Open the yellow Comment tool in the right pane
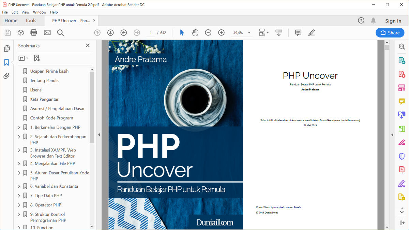409x230 pixels. (402, 101)
